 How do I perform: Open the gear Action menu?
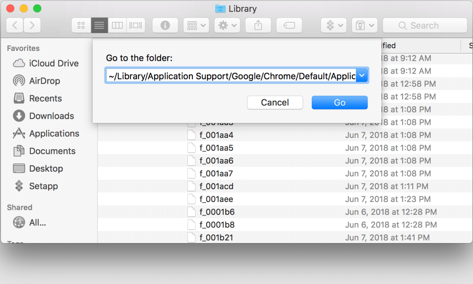coord(227,25)
